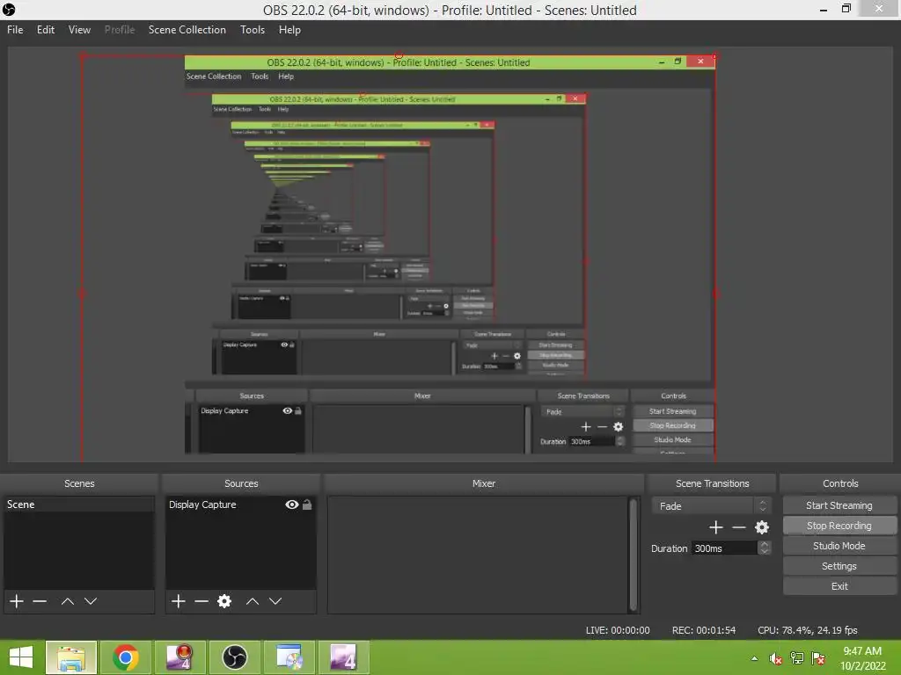
Task: Click Duration 300ms input field
Action: click(725, 548)
